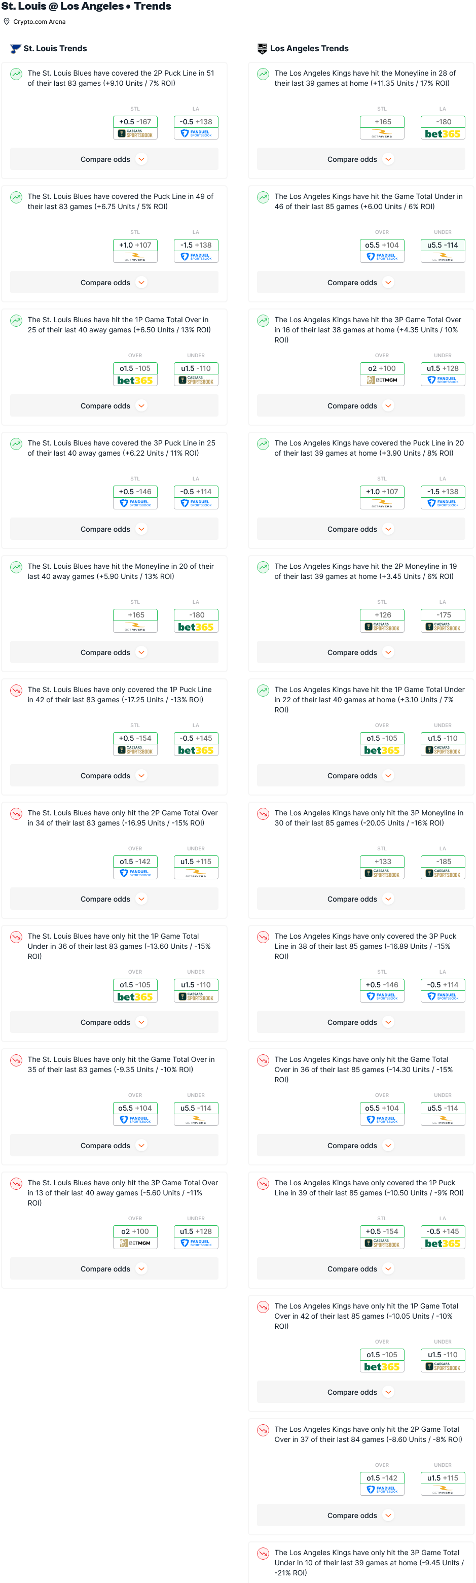Click the Los Angeles Kings team logo icon
Viewport: 476px width, 1583px height.
point(262,49)
